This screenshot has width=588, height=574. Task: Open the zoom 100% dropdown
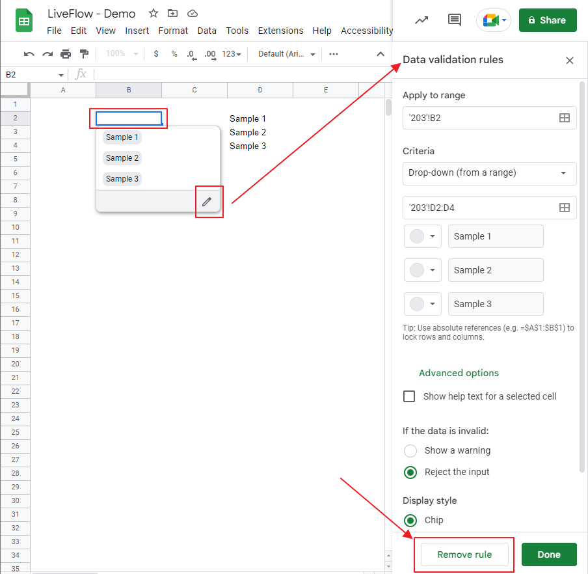122,53
